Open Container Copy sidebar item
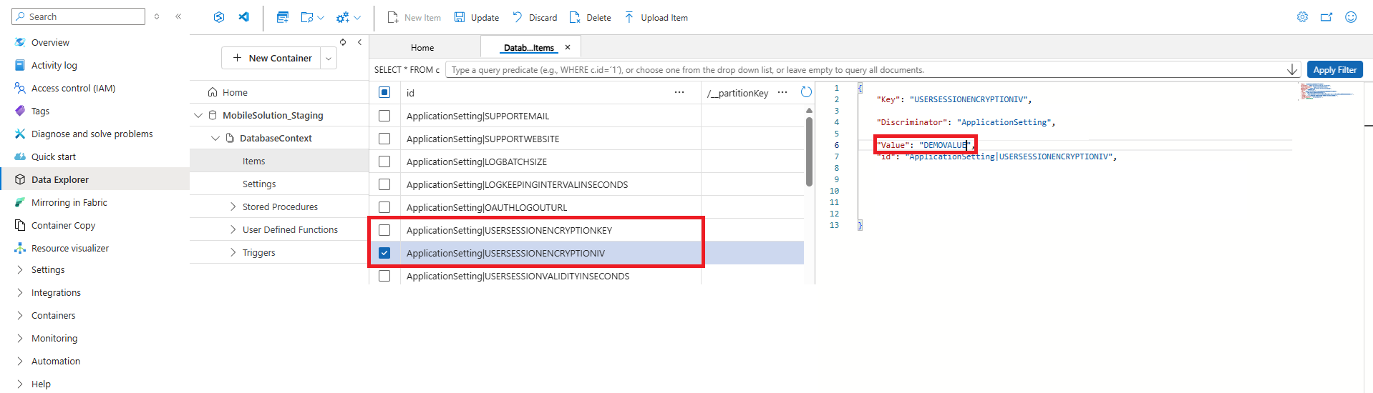Image resolution: width=1373 pixels, height=393 pixels. tap(63, 225)
